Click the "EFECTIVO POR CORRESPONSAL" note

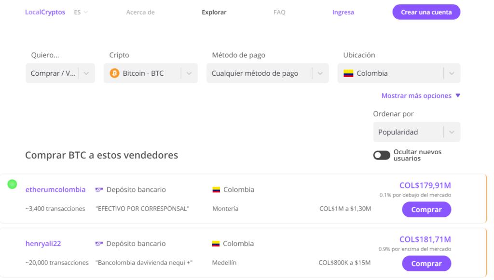click(x=142, y=209)
